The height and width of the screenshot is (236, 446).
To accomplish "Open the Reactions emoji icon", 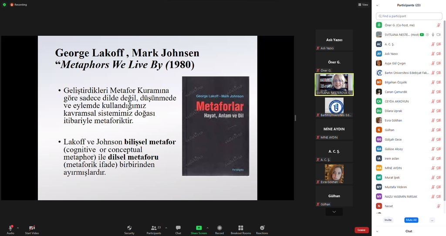I will tap(262, 228).
